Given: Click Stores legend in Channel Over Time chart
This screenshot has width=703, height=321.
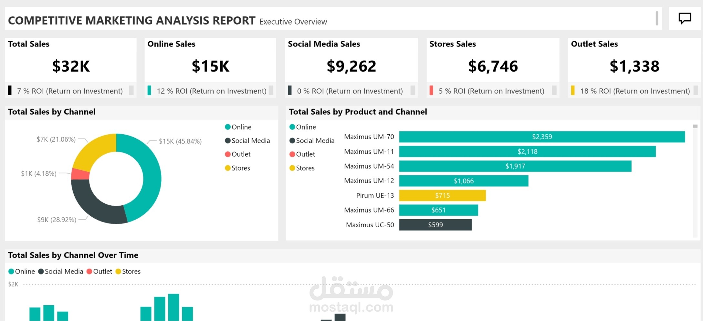Looking at the screenshot, I should coord(128,271).
